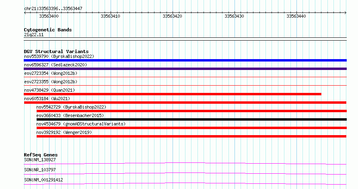Open variant nsv5539790 (ByrskaBishop2022) label

[59, 56]
